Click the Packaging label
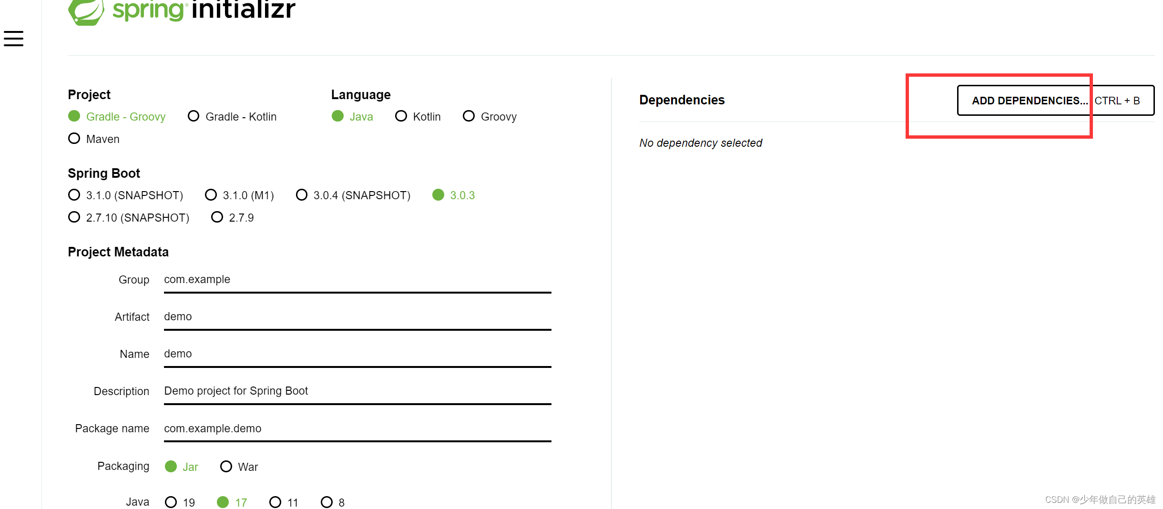Viewport: 1163px width, 509px height. pos(123,466)
